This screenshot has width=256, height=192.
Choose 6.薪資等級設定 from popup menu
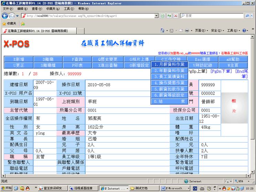tap(169, 95)
